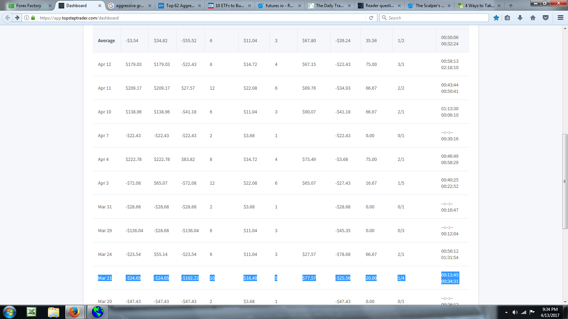Click the 00:16:47 time in Mar 31 row
The height and width of the screenshot is (319, 568).
coord(450,210)
